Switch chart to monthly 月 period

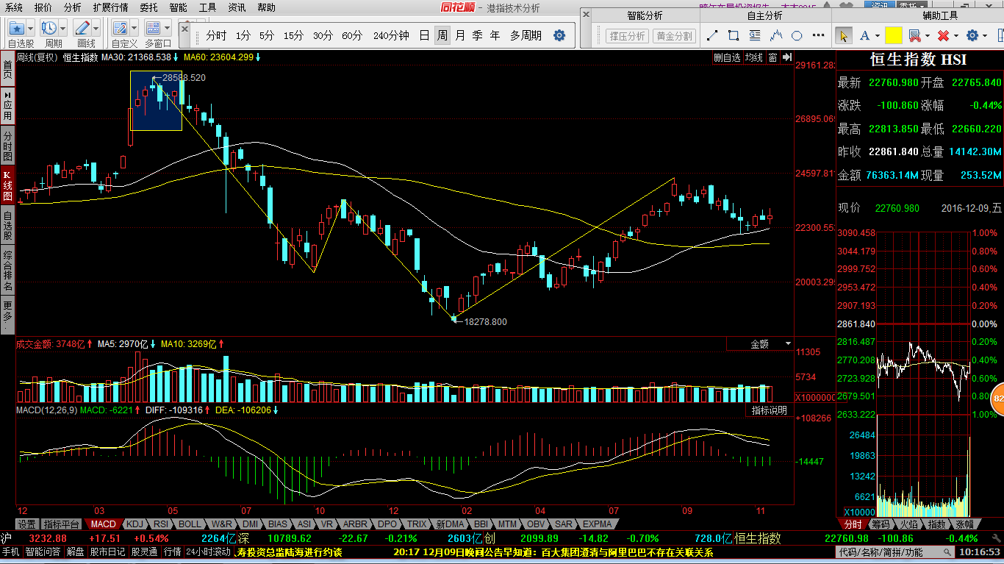[x=460, y=35]
